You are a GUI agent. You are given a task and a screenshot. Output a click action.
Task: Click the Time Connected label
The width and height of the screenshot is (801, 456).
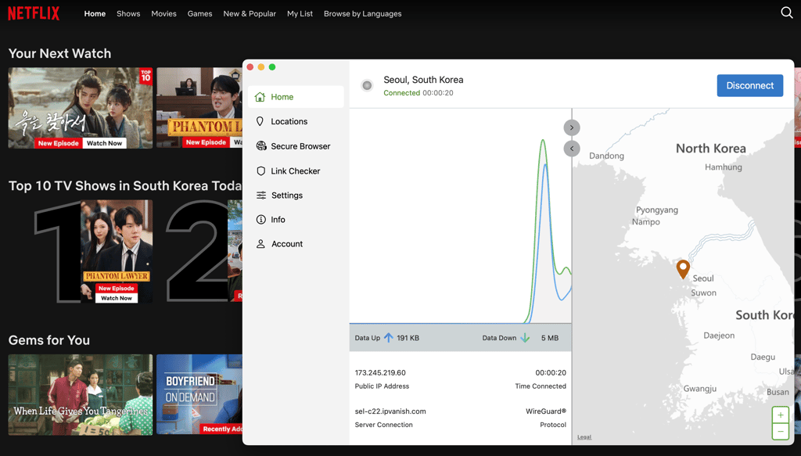(541, 386)
